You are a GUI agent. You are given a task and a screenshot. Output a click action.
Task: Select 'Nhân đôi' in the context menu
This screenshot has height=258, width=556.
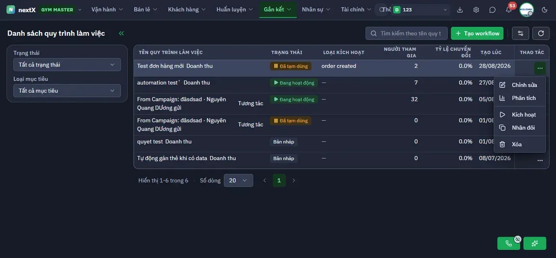click(520, 127)
